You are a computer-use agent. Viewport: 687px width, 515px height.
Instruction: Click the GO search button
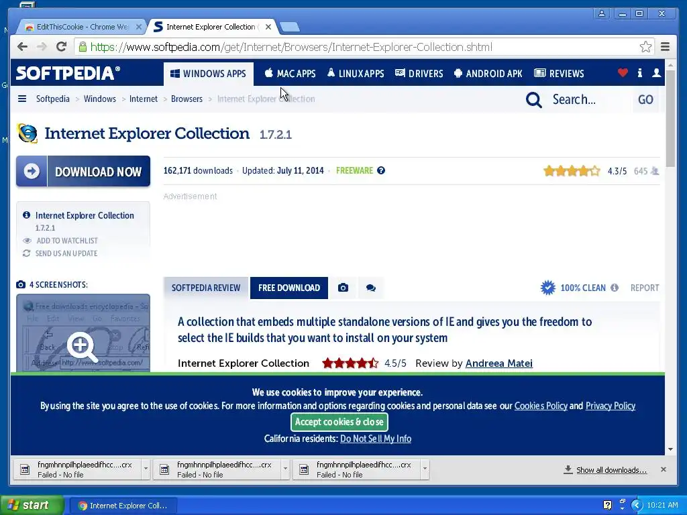coord(646,99)
